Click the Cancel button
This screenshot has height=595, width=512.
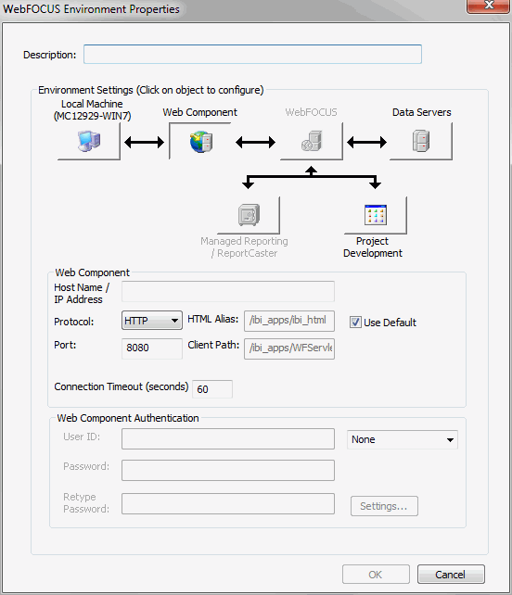click(451, 575)
